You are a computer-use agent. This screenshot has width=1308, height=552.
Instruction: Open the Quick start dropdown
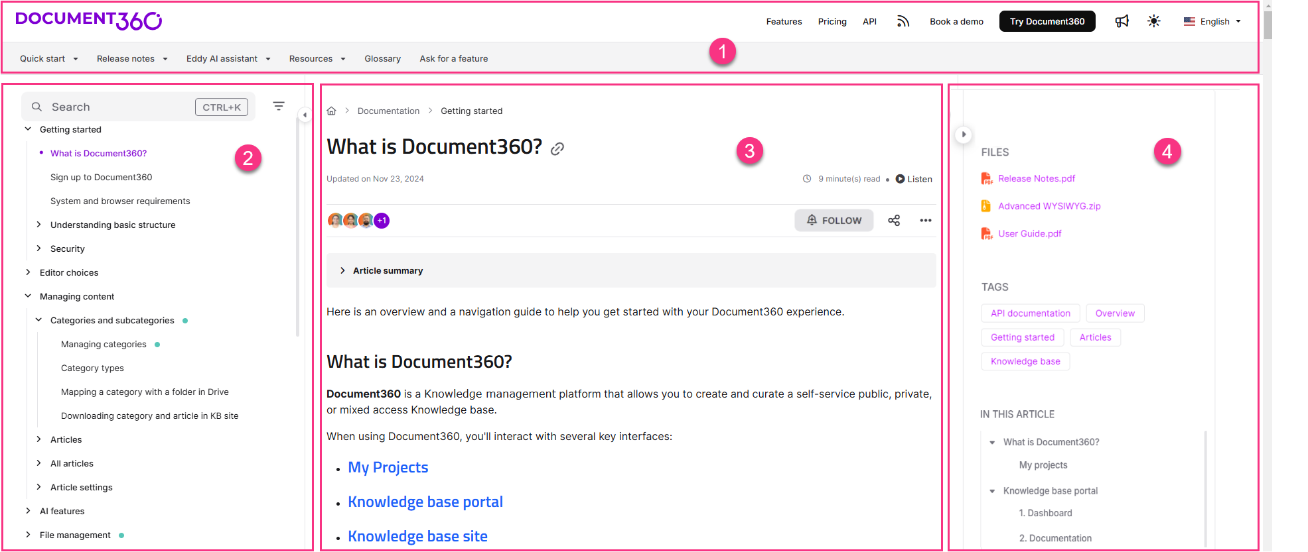[x=49, y=58]
